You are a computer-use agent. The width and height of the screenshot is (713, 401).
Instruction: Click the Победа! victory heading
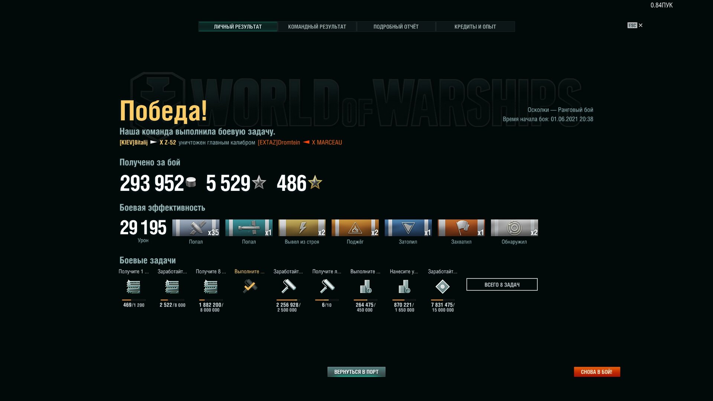[163, 111]
